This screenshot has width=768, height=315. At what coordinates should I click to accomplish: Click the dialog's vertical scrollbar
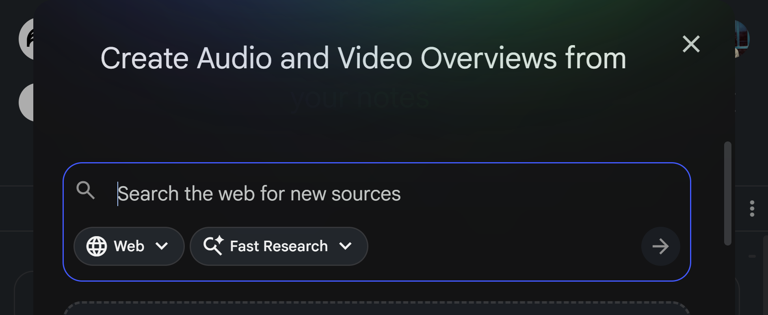727,193
